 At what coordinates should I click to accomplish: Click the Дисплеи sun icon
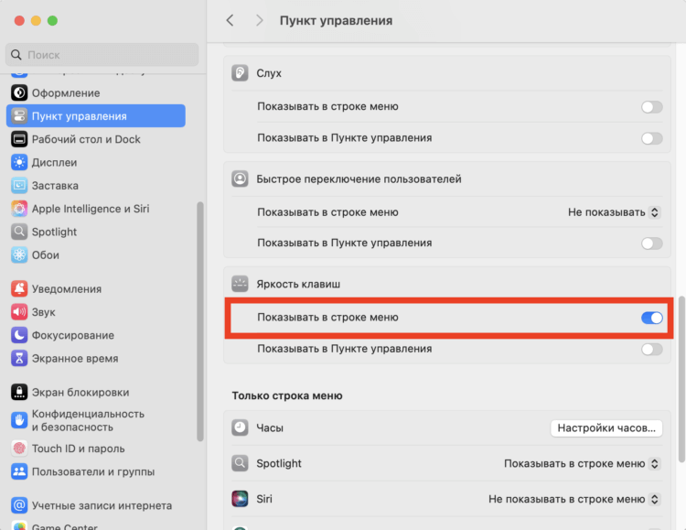(19, 163)
